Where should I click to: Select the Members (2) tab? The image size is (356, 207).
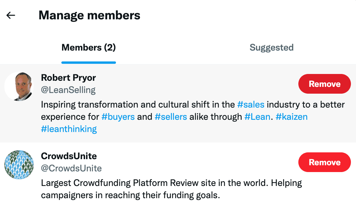[x=88, y=48]
